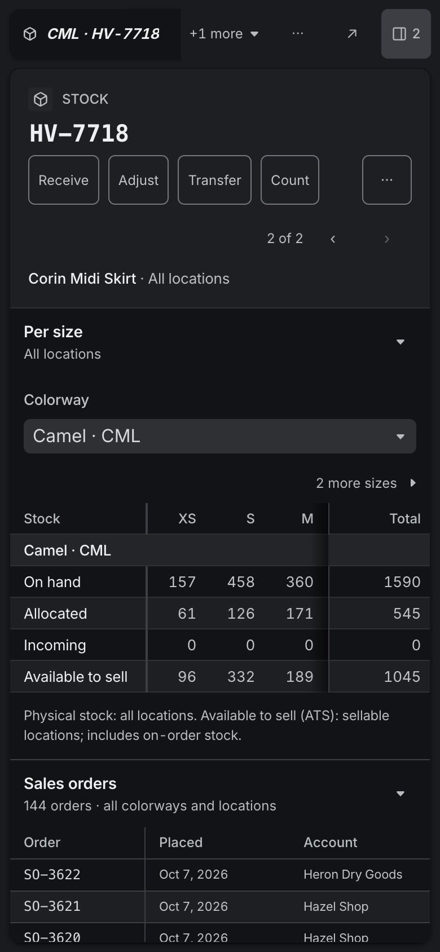The height and width of the screenshot is (952, 440).
Task: Expand the +1 more dropdown
Action: point(224,34)
